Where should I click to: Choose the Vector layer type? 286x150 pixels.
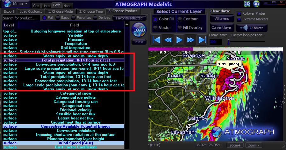[155, 28]
